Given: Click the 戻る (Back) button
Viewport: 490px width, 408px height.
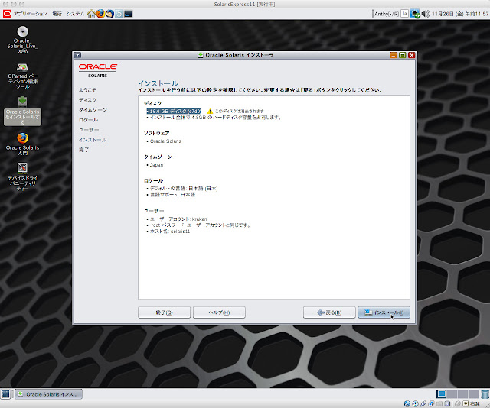Looking at the screenshot, I should (329, 312).
